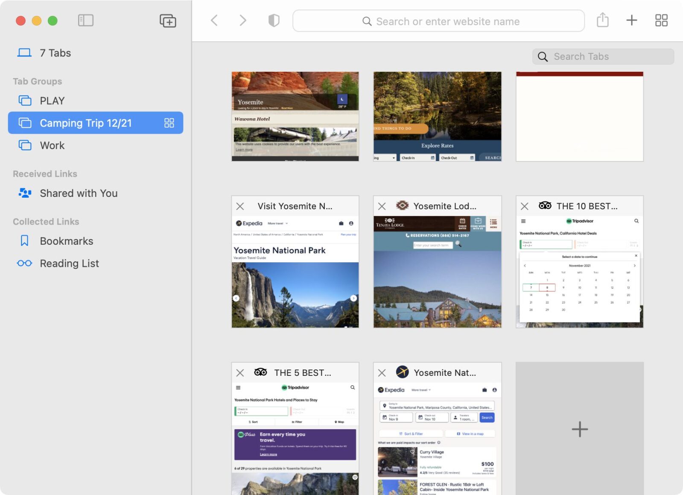The image size is (683, 495).
Task: Open Shared with You links
Action: coord(78,193)
